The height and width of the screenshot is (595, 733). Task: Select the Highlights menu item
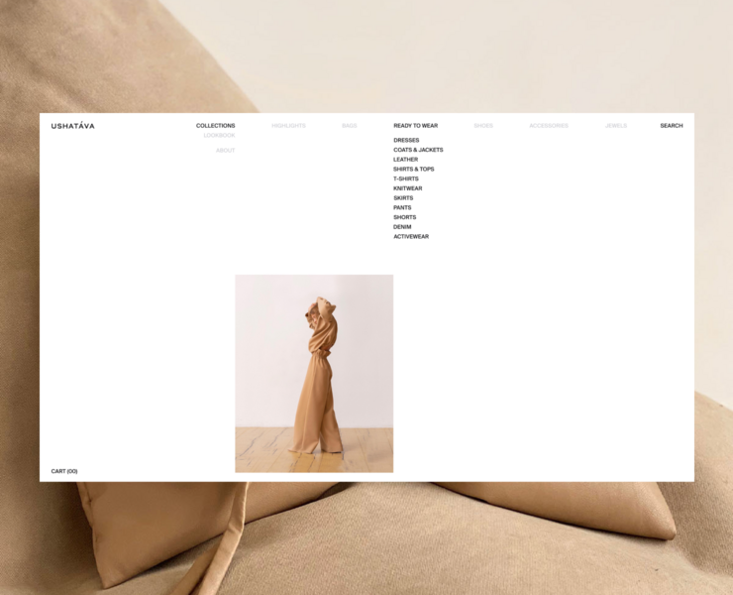(288, 126)
